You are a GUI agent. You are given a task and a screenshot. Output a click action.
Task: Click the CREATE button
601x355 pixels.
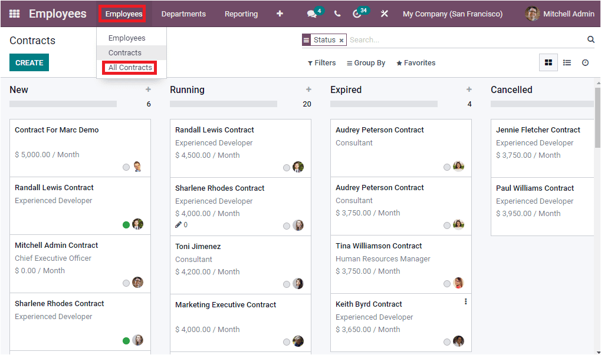point(29,62)
